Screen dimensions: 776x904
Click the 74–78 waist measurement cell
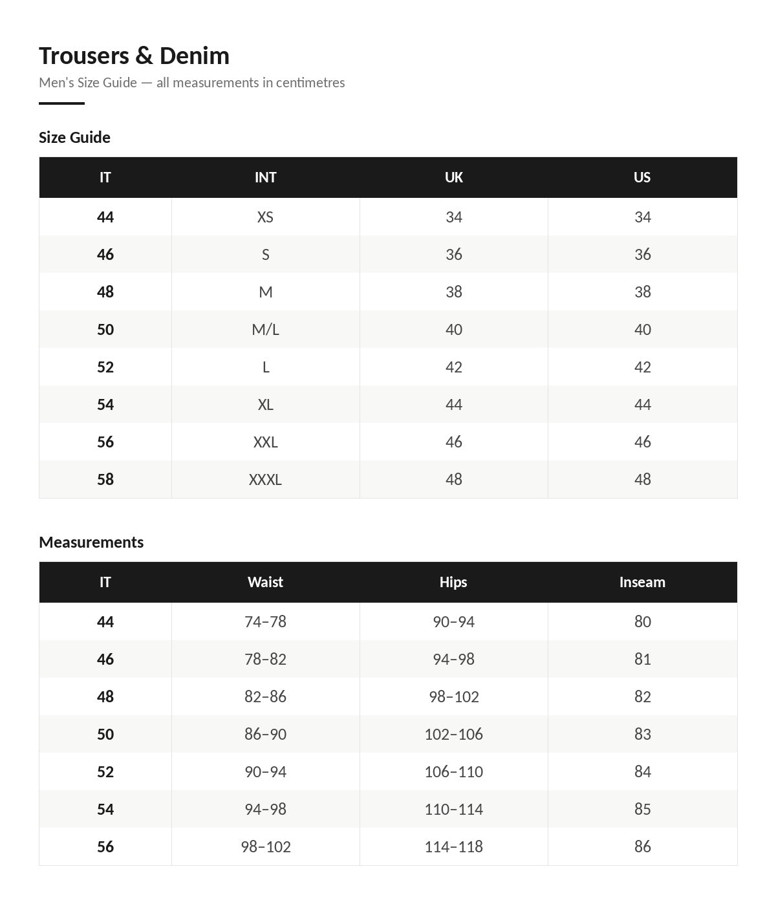point(265,621)
